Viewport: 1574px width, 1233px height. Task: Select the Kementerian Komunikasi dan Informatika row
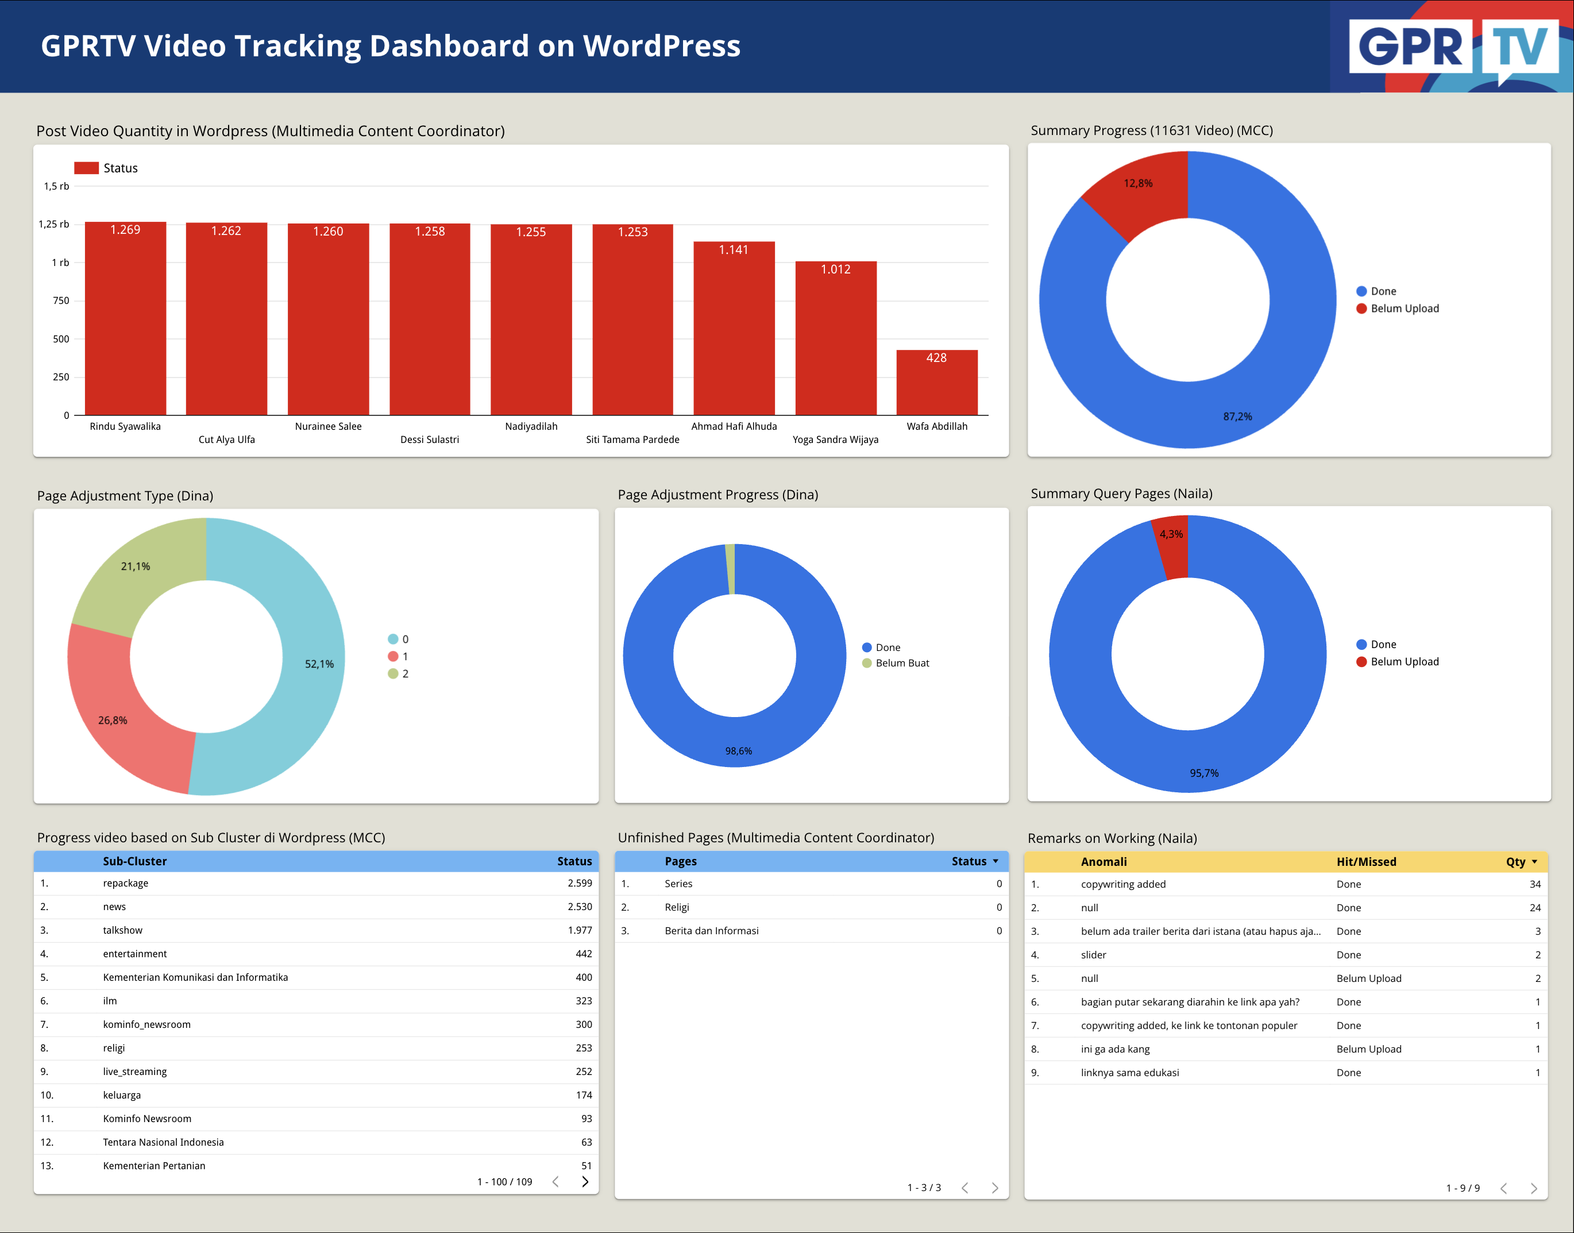(316, 977)
